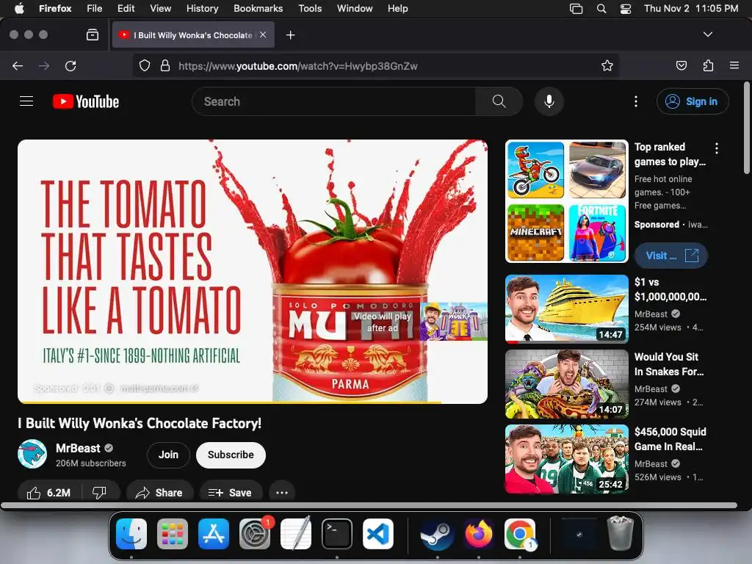This screenshot has width=752, height=564.
Task: Open the Apple menu
Action: pos(19,8)
